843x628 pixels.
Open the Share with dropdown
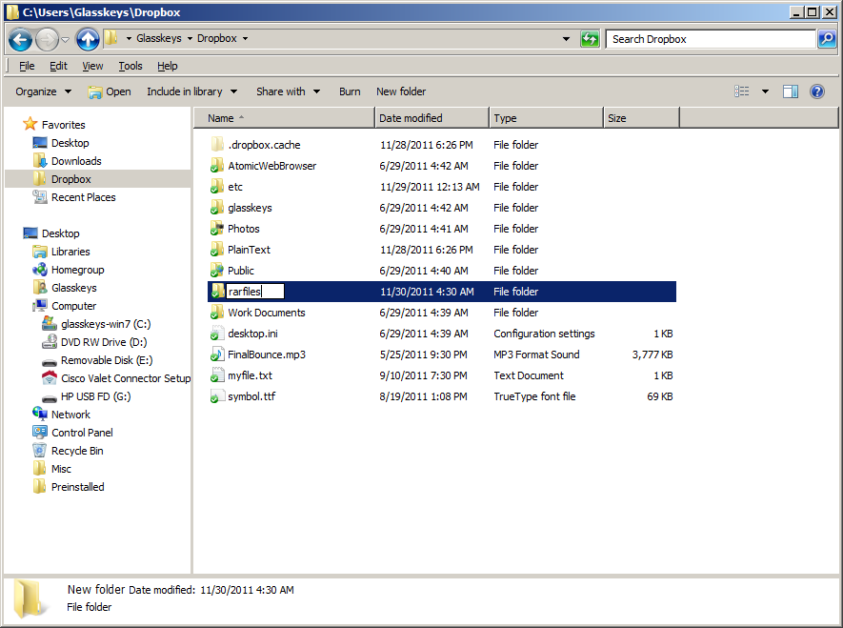pos(287,91)
